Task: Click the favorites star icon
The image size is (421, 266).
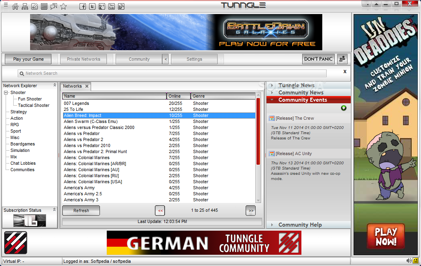Action: (x=63, y=6)
